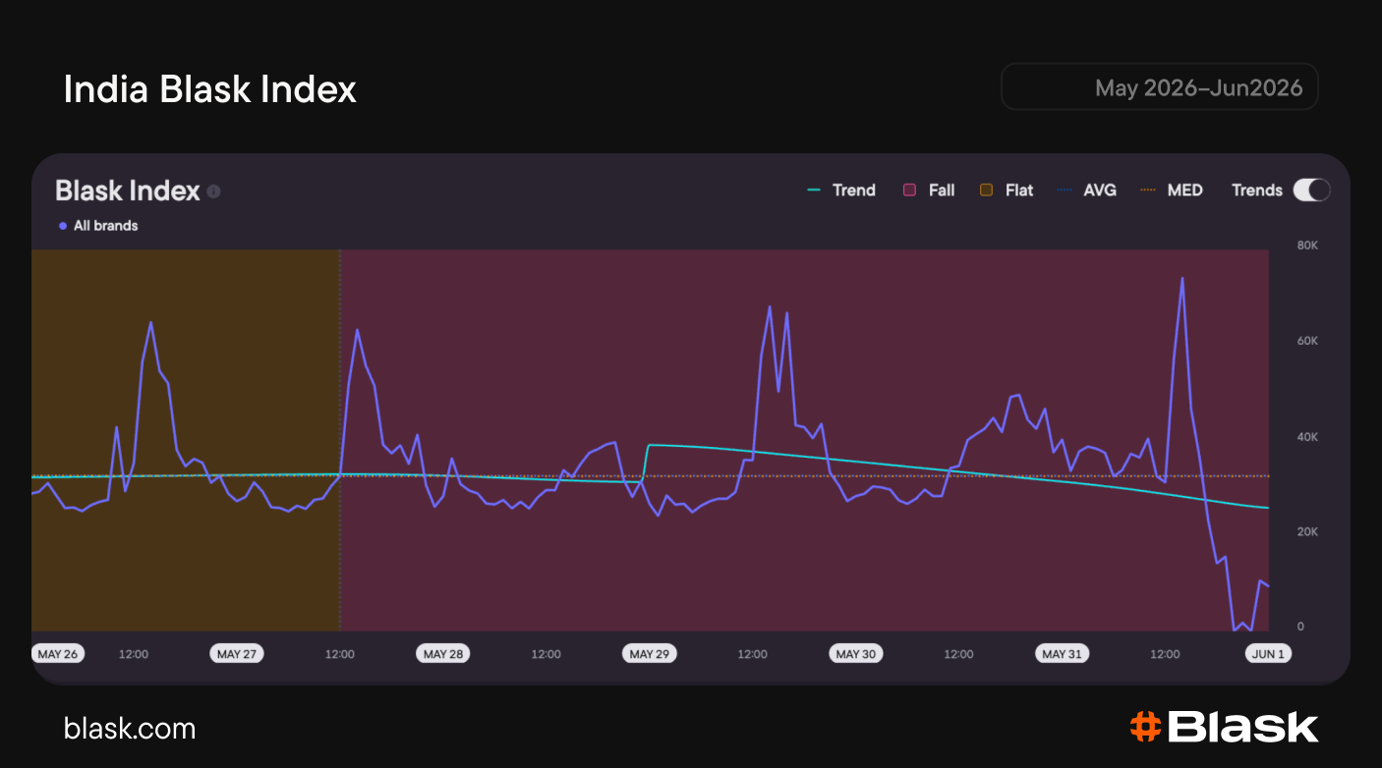Screen dimensions: 1382x768
Task: Click the Blask Index chart title
Action: (128, 191)
